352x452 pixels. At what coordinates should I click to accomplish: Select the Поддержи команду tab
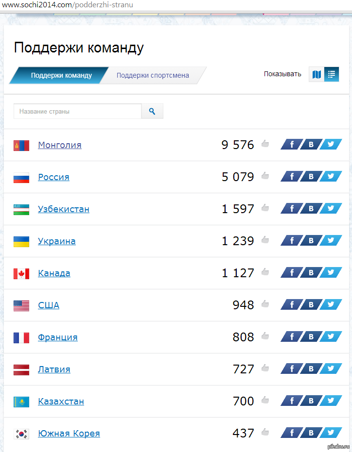click(x=61, y=75)
